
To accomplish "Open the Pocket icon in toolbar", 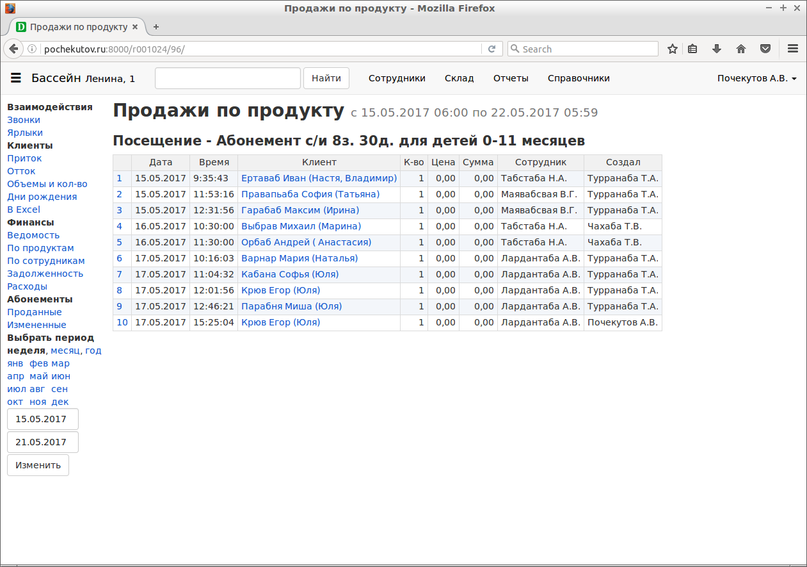I will point(765,49).
